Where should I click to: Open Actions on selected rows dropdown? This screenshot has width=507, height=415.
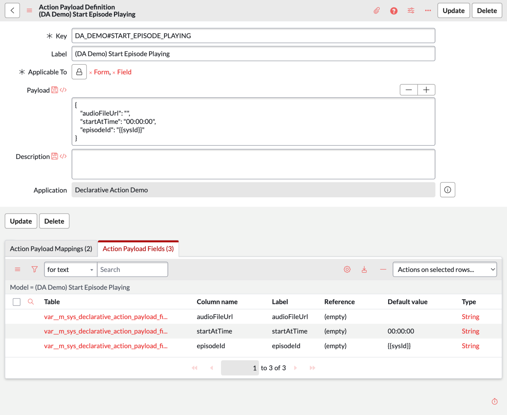tap(445, 269)
